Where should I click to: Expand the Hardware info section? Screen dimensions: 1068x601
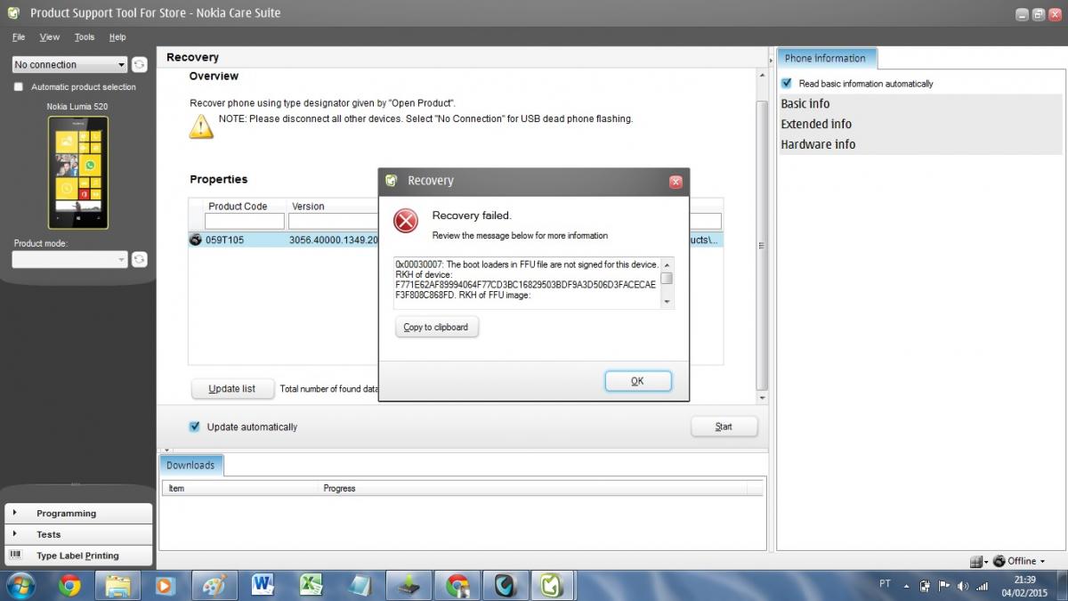921,144
